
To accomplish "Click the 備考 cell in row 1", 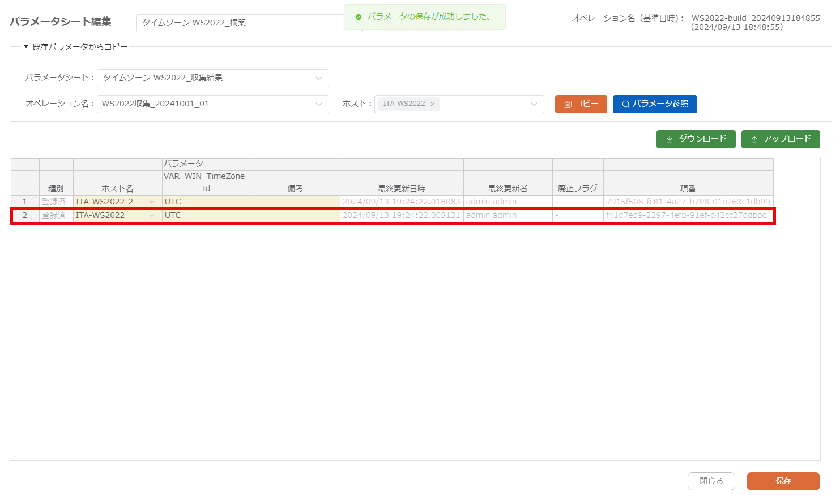I will (x=295, y=202).
